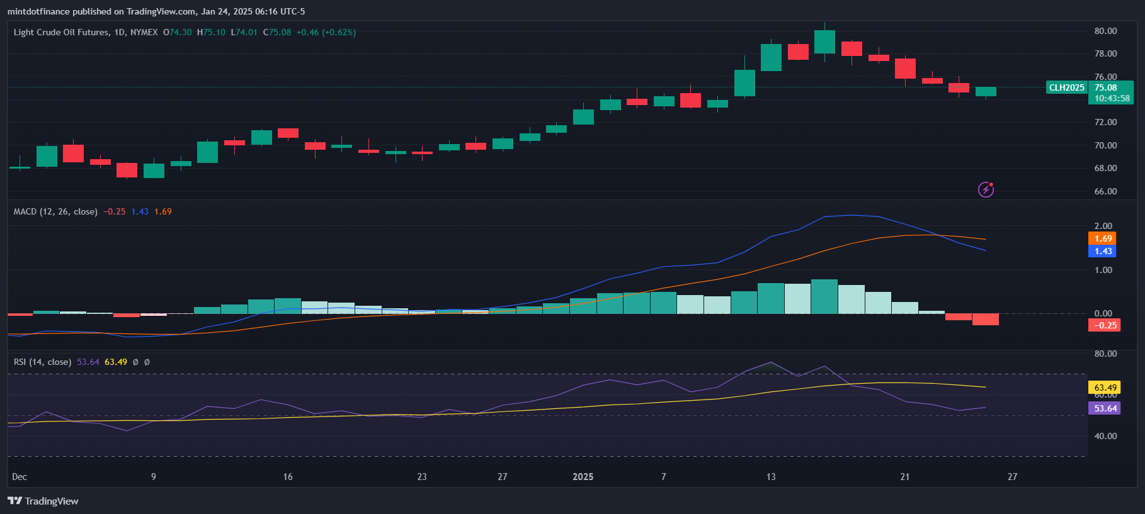This screenshot has height=514, width=1145.
Task: Click the blue 1.43 MACD value tag
Action: click(1102, 251)
